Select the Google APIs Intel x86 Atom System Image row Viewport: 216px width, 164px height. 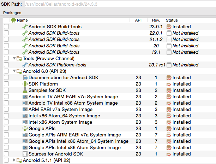pos(109,147)
